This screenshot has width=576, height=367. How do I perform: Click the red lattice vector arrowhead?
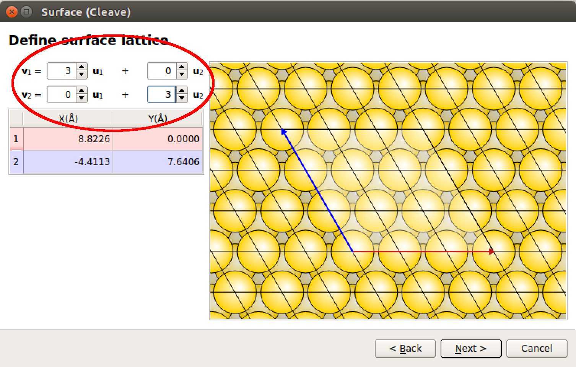pyautogui.click(x=491, y=252)
